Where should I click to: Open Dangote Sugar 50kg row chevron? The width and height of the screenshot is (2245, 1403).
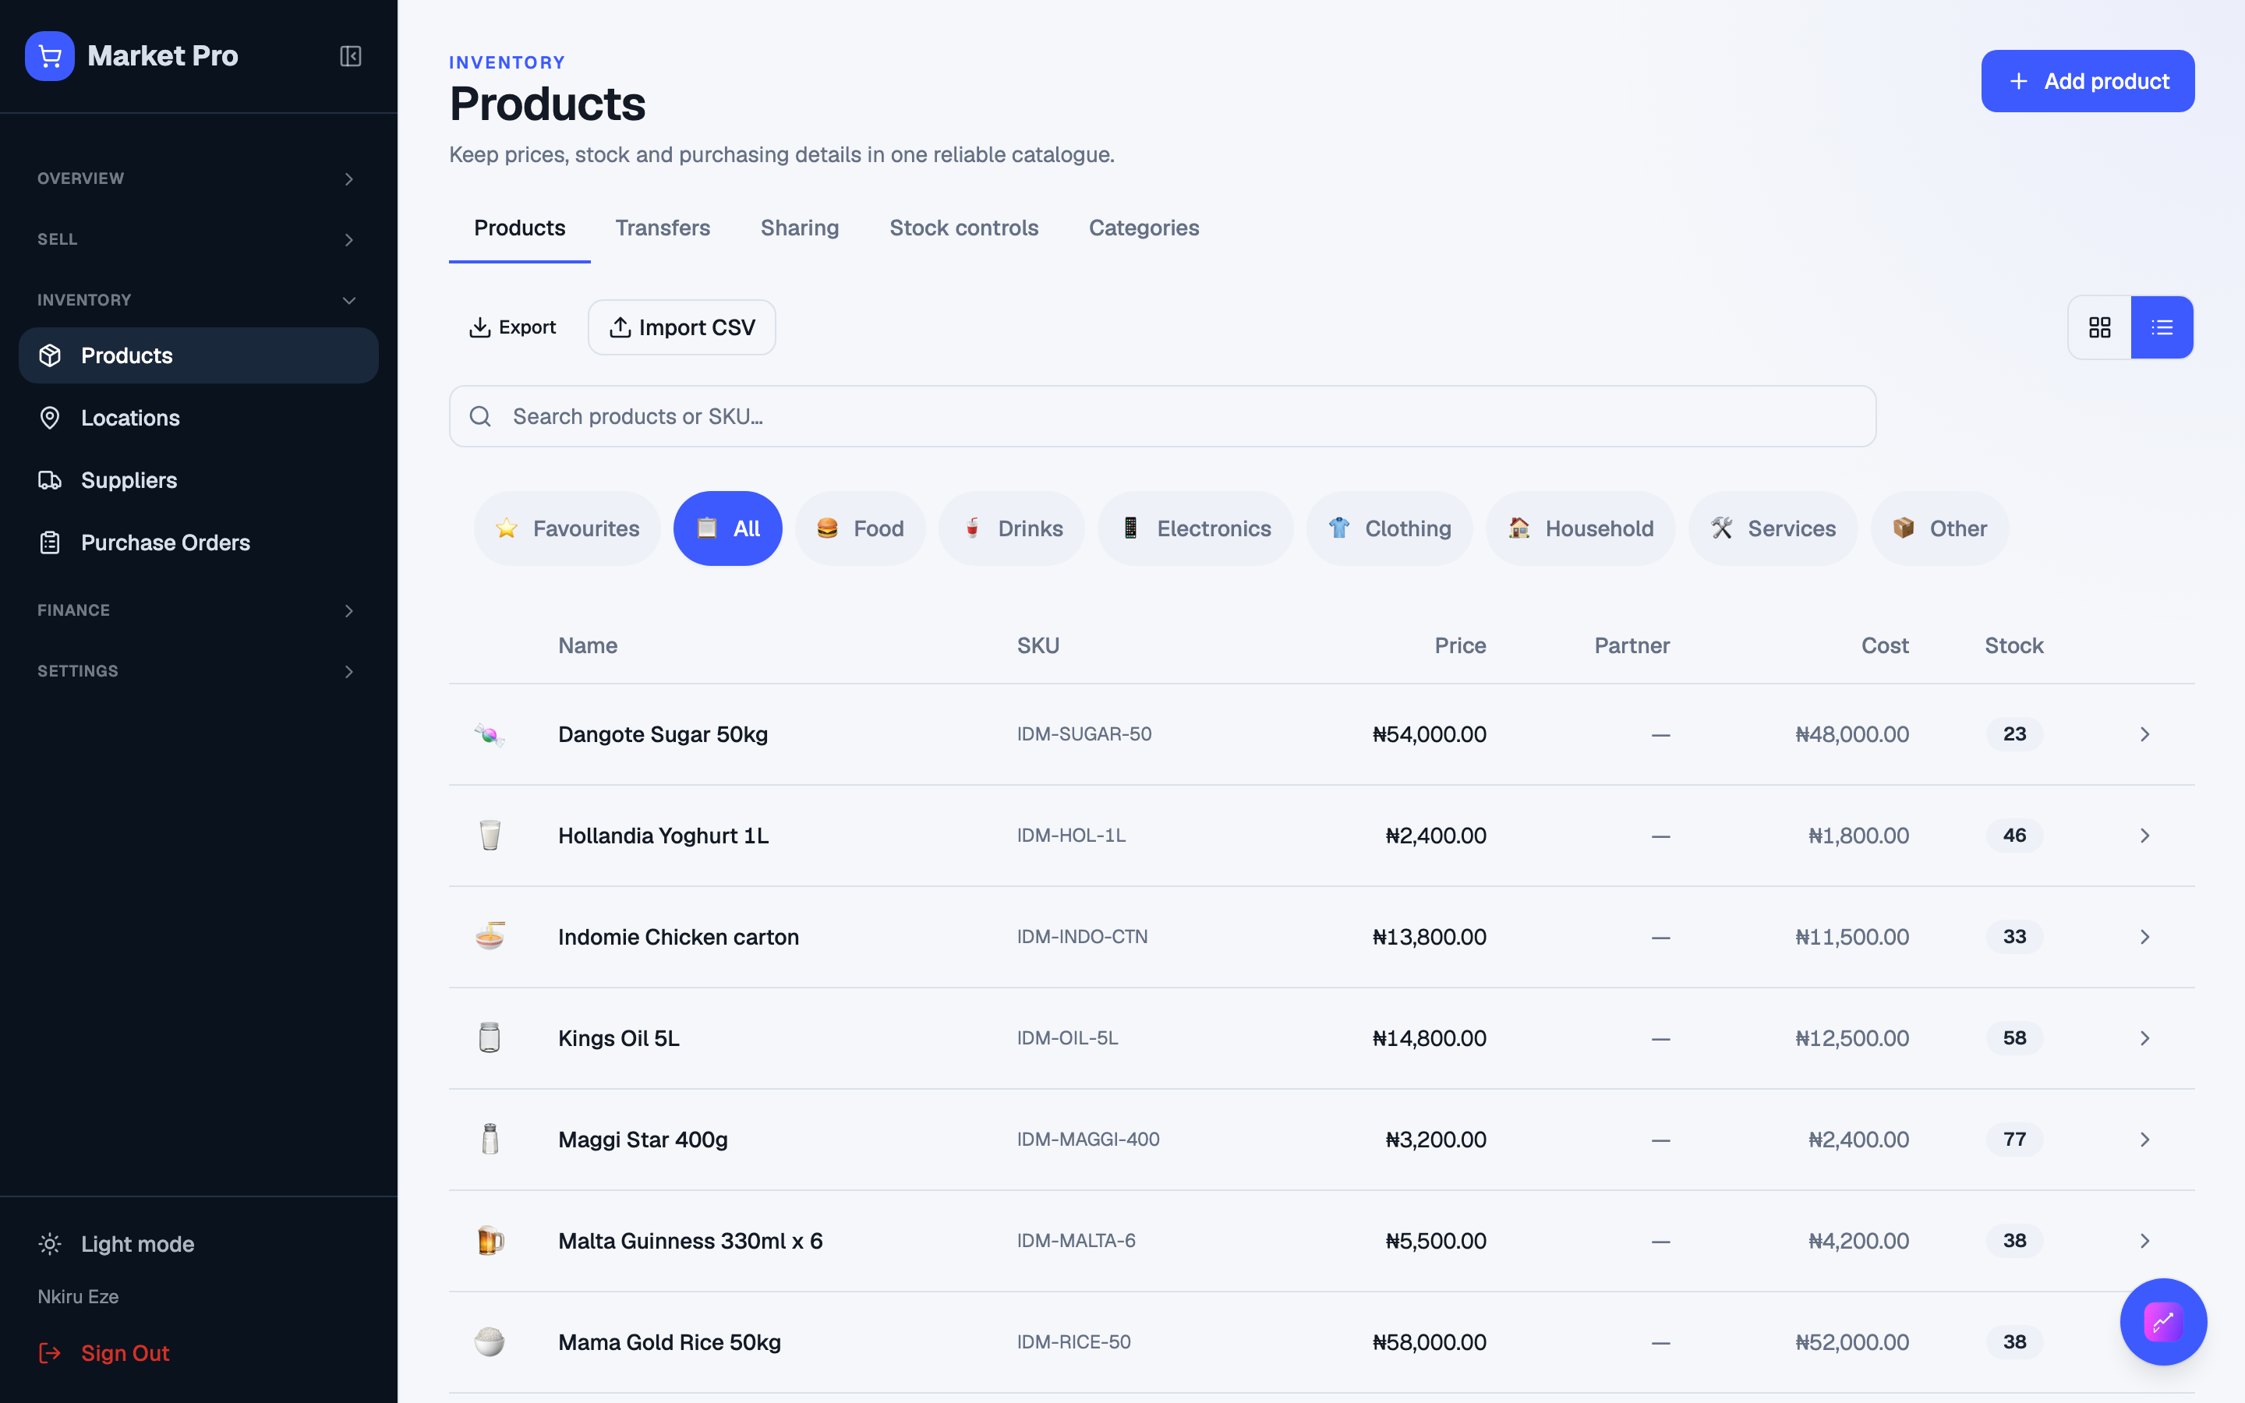(x=2144, y=734)
